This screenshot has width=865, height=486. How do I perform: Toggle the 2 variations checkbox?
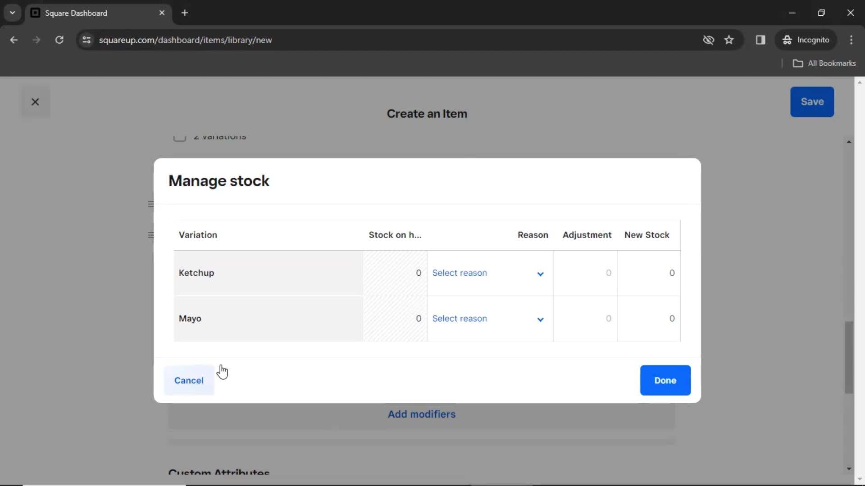180,137
